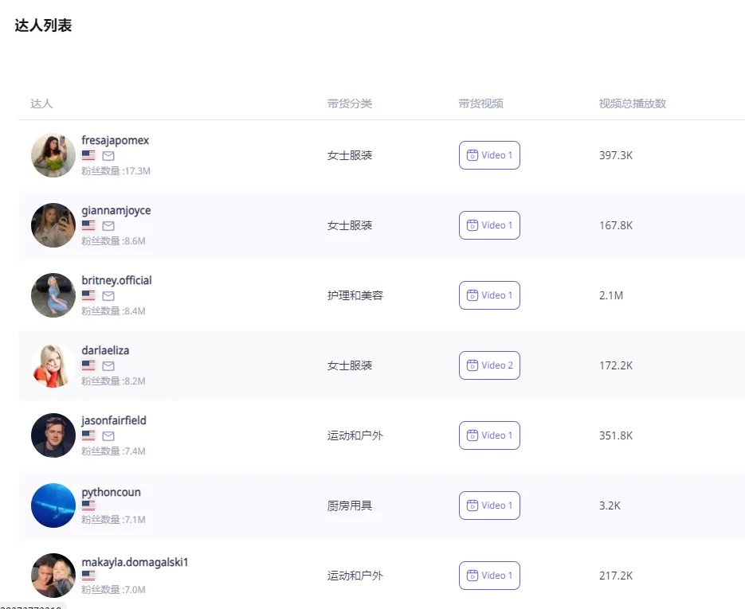
Task: Click pythoncoun's avatar thumbnail
Action: [53, 505]
